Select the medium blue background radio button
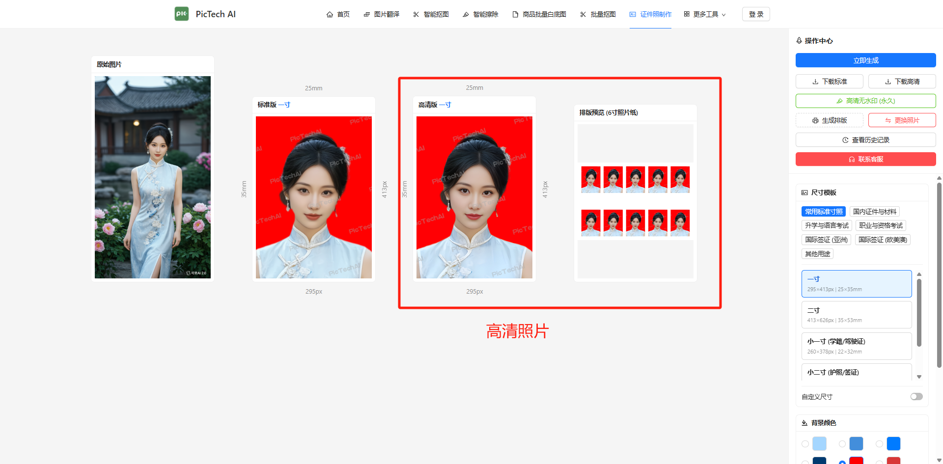943x464 pixels. [x=842, y=444]
